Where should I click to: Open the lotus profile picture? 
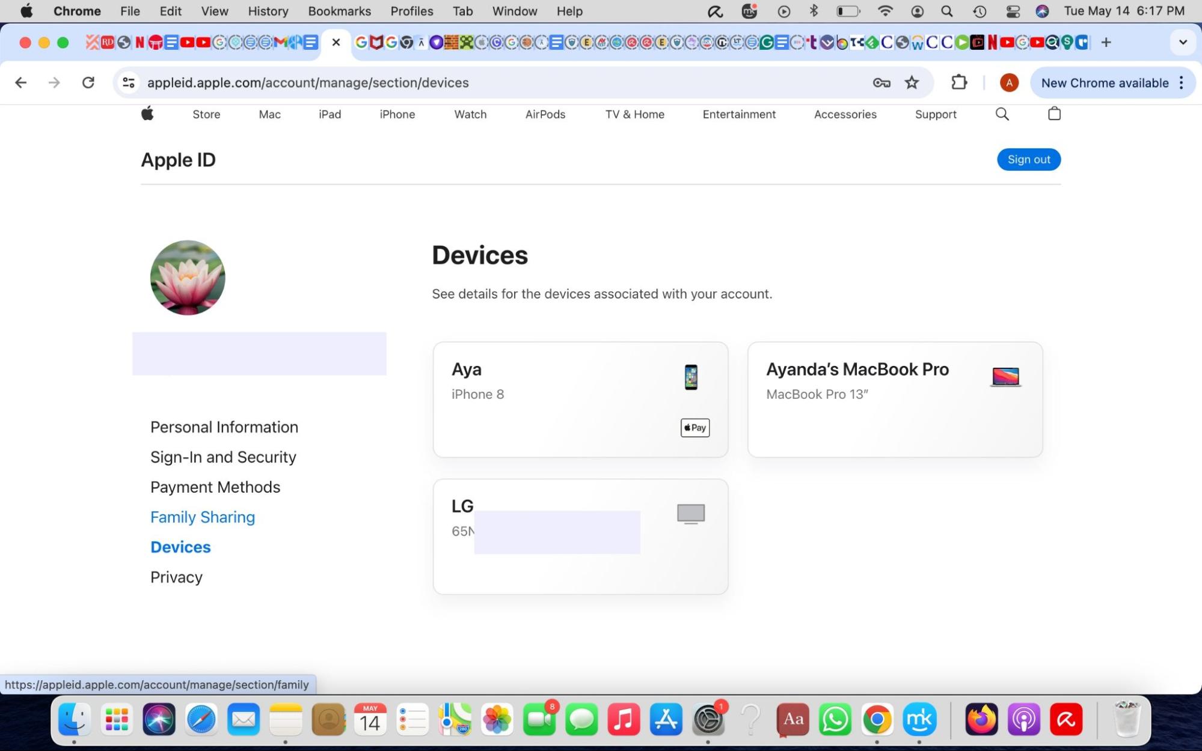point(188,278)
